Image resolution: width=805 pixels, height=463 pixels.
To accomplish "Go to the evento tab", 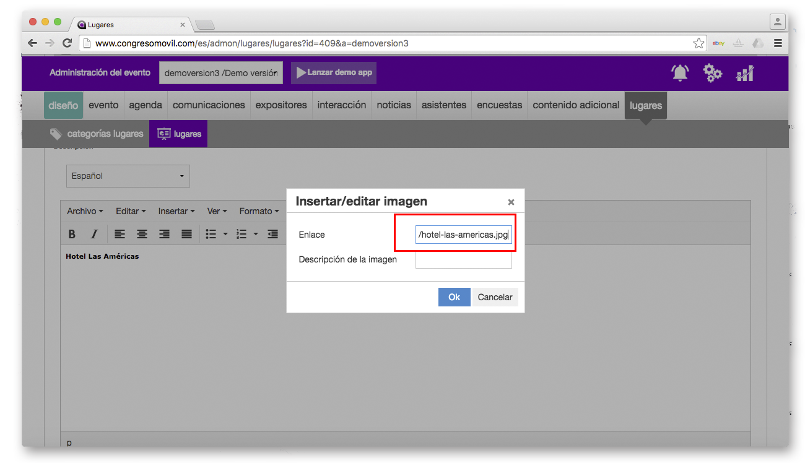I will click(x=103, y=105).
